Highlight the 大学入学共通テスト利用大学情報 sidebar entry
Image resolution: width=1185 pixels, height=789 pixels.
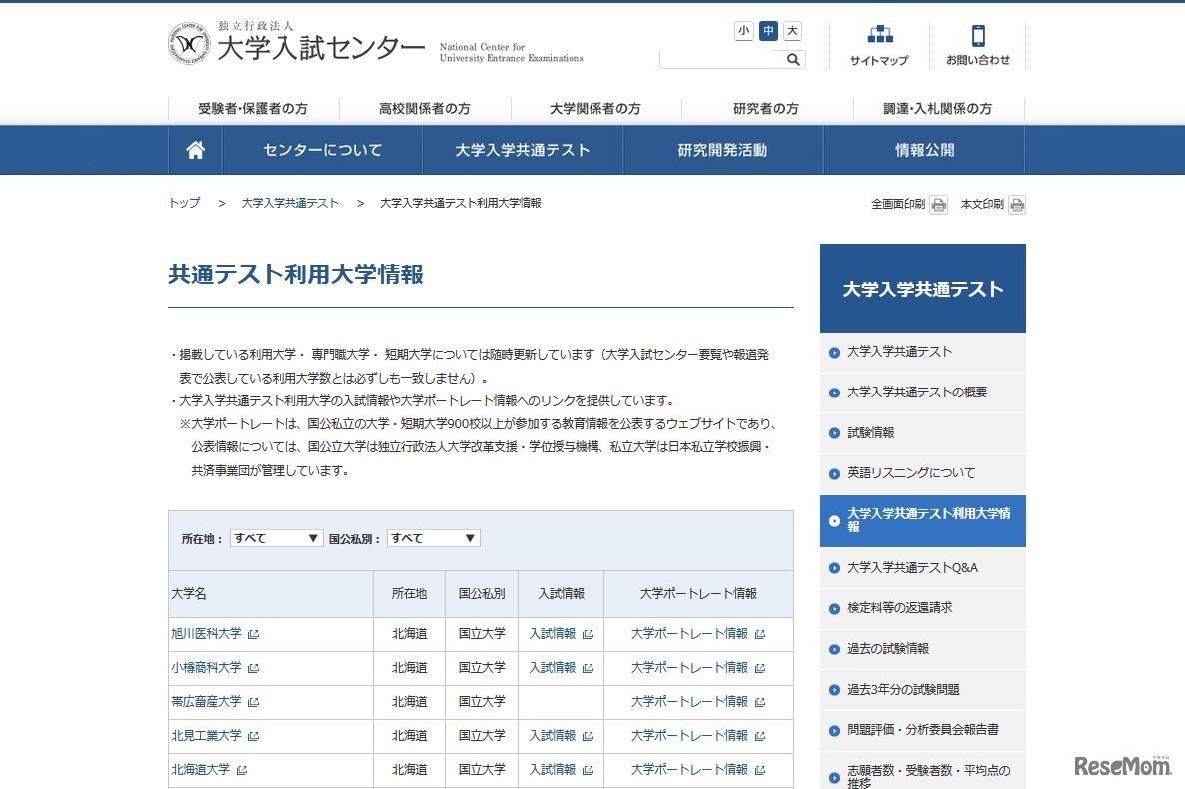click(x=922, y=520)
